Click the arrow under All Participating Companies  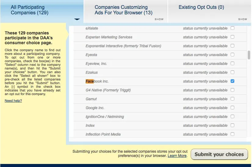pyautogui.click(x=77, y=20)
